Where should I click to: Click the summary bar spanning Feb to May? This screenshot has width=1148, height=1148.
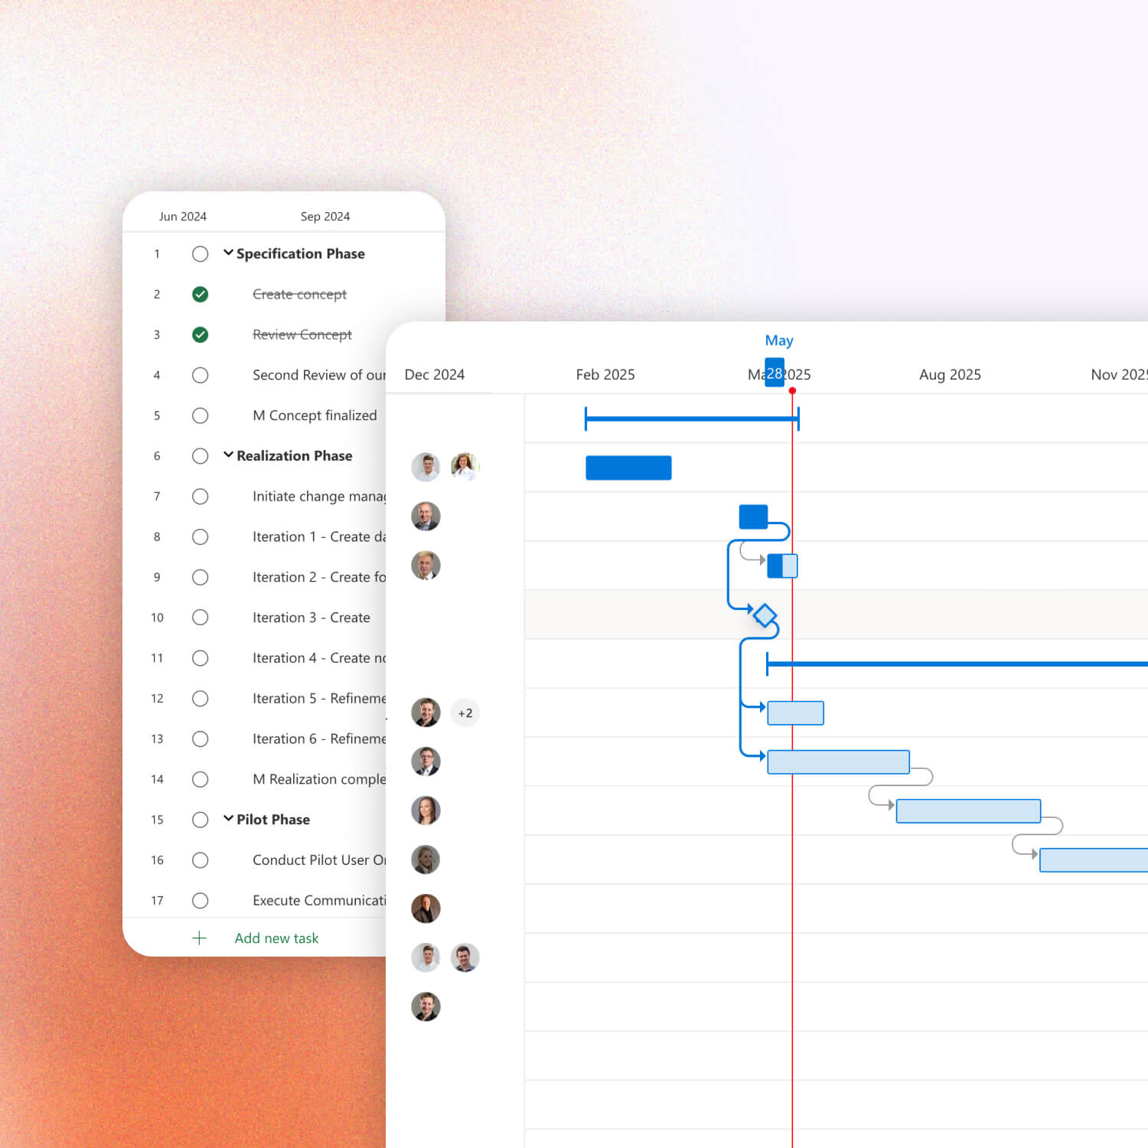[x=692, y=419]
